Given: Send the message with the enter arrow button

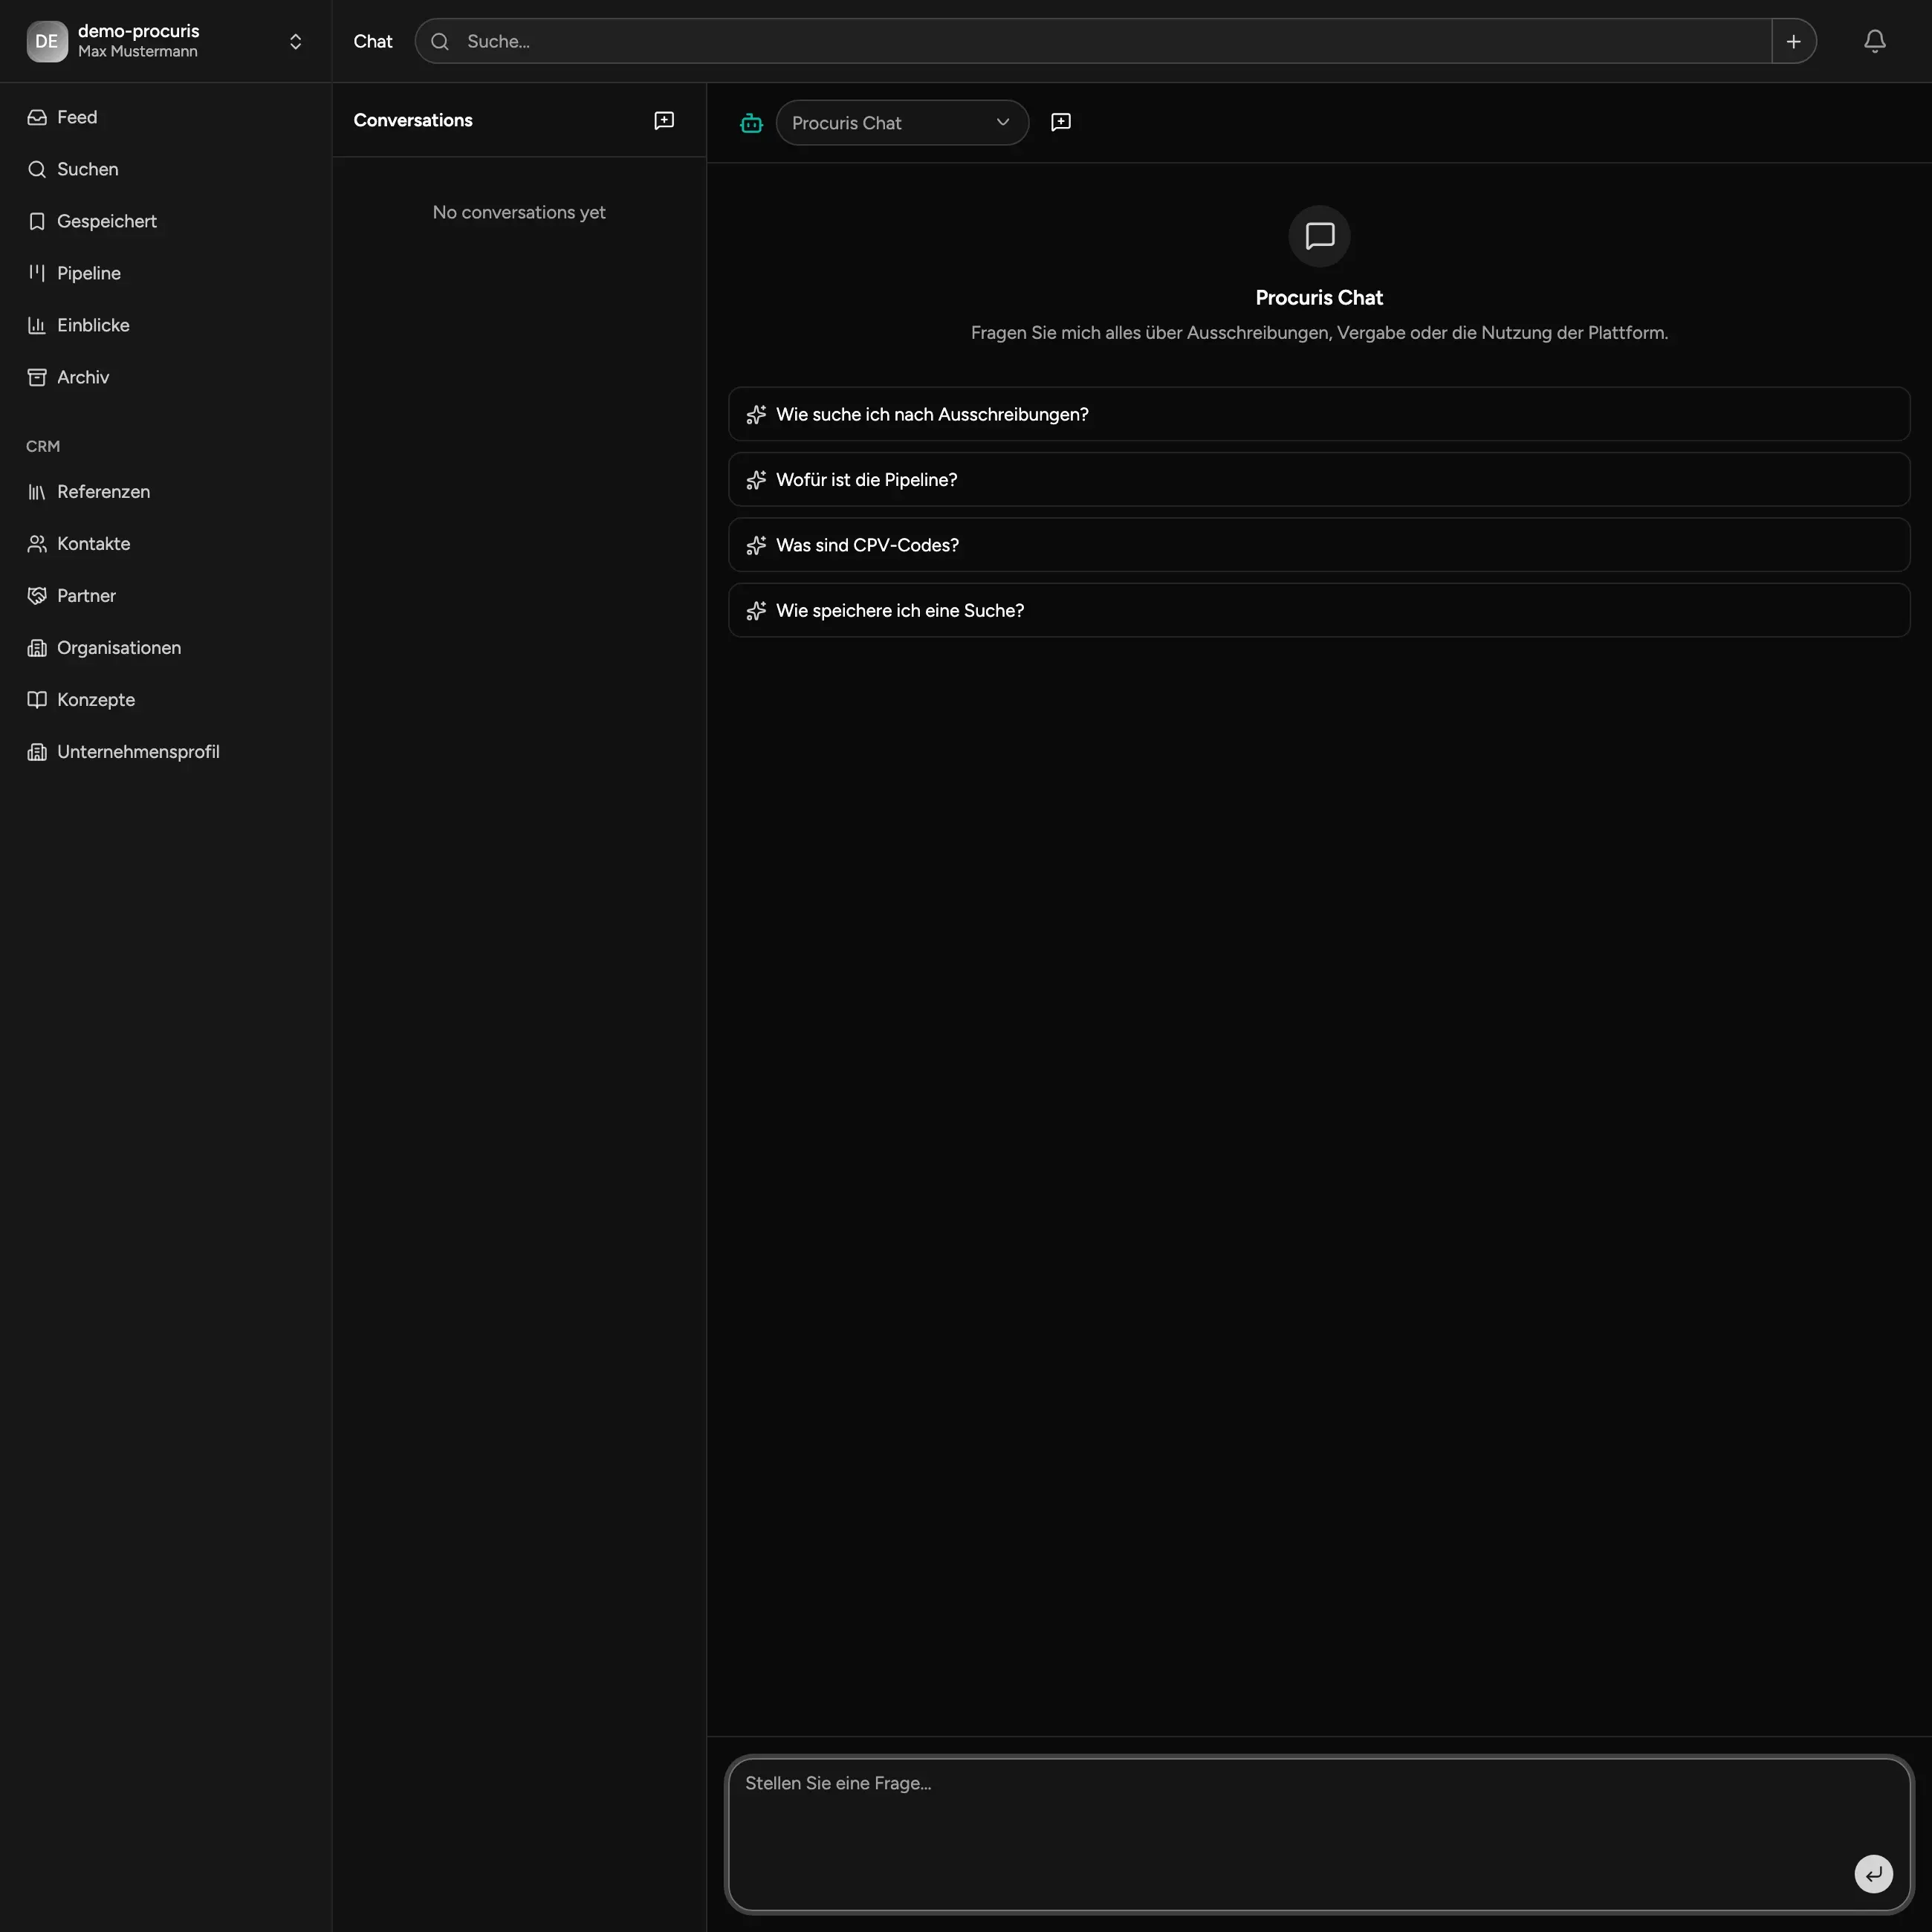Looking at the screenshot, I should tap(1873, 1874).
